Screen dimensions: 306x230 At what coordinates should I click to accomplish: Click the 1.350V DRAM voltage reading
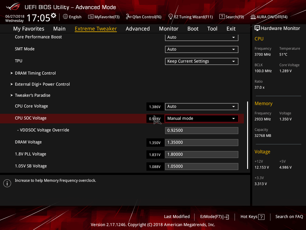[x=155, y=143]
